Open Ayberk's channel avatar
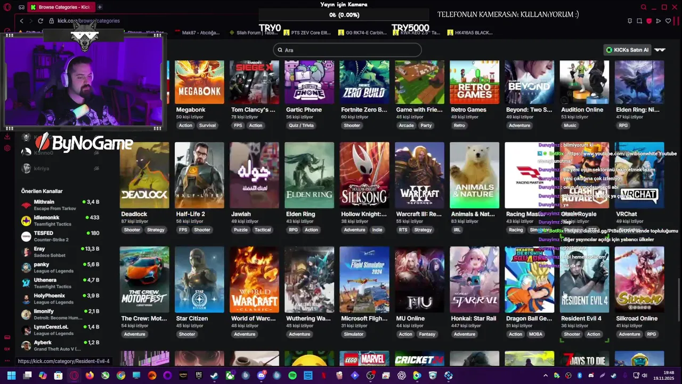Screen dimensions: 682x384 pos(26,346)
